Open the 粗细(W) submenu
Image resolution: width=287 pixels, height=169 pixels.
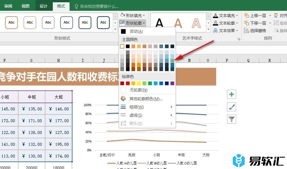click(x=147, y=107)
